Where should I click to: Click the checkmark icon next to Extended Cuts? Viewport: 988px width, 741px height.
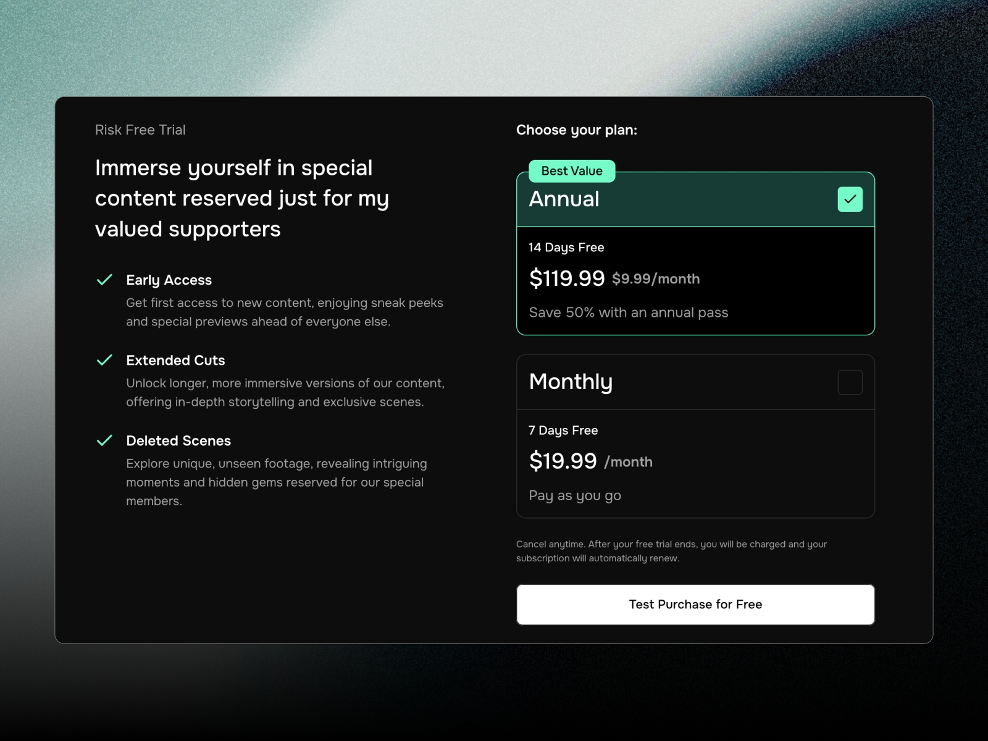106,360
